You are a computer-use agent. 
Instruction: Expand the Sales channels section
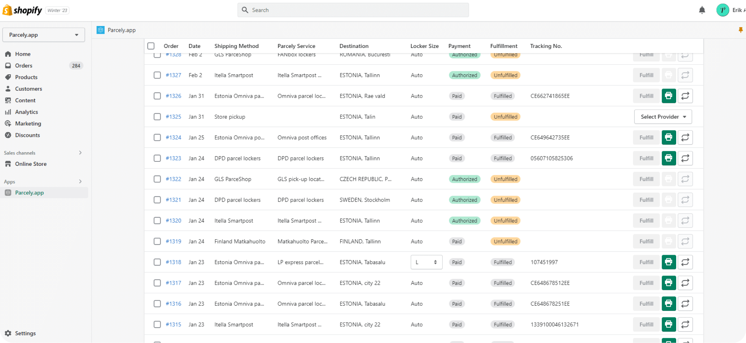coord(80,153)
